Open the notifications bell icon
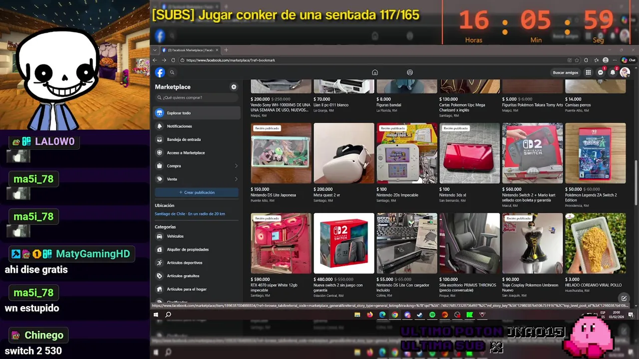Image resolution: width=639 pixels, height=359 pixels. (x=613, y=72)
